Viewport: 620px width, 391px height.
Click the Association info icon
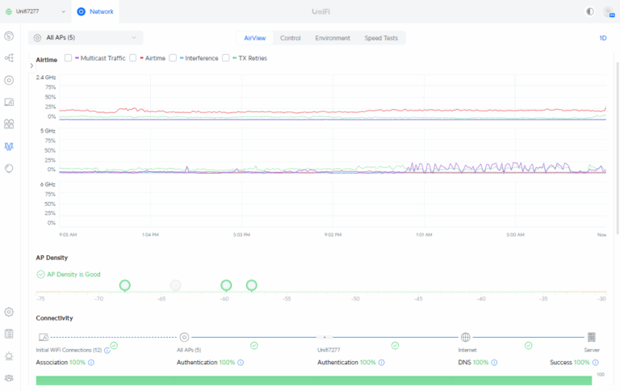click(x=91, y=363)
